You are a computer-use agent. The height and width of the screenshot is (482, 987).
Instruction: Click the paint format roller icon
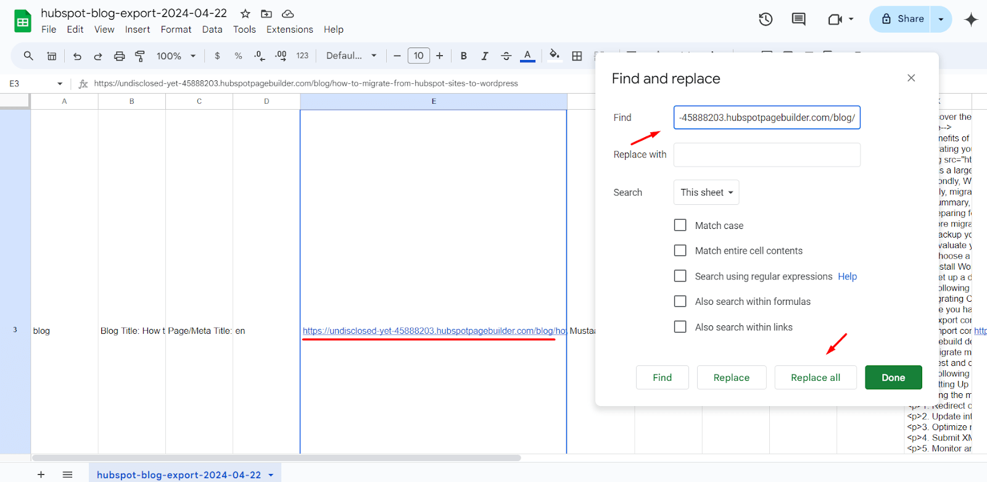tap(140, 56)
